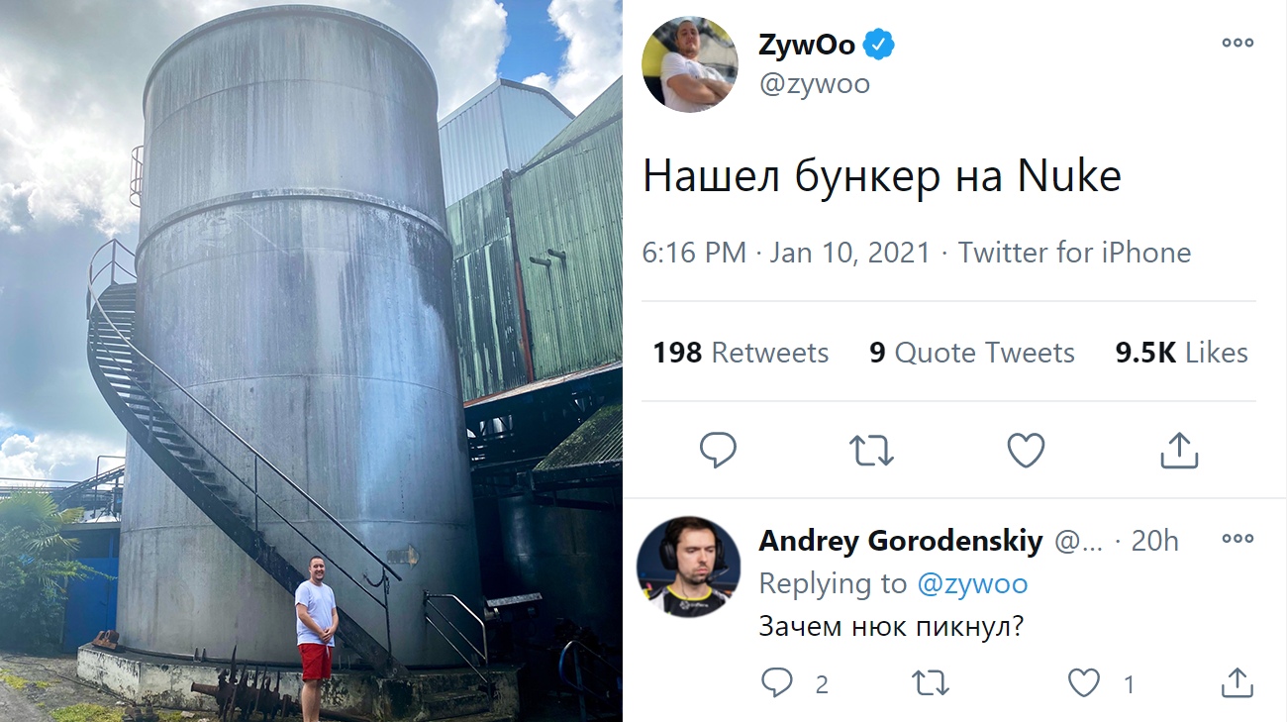The height and width of the screenshot is (722, 1287).
Task: Reply to Andrey Gorodenskiy's comment
Action: (777, 682)
